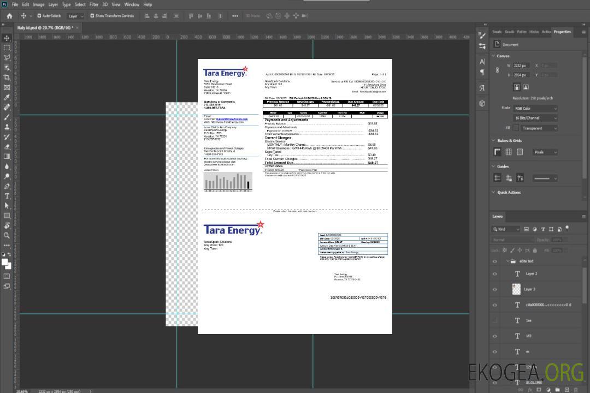Open the Filter menu
This screenshot has height=393, width=590.
[x=94, y=4]
